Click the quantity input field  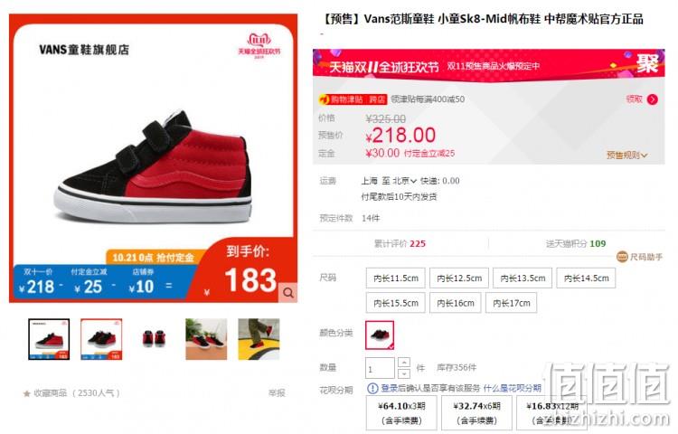380,368
